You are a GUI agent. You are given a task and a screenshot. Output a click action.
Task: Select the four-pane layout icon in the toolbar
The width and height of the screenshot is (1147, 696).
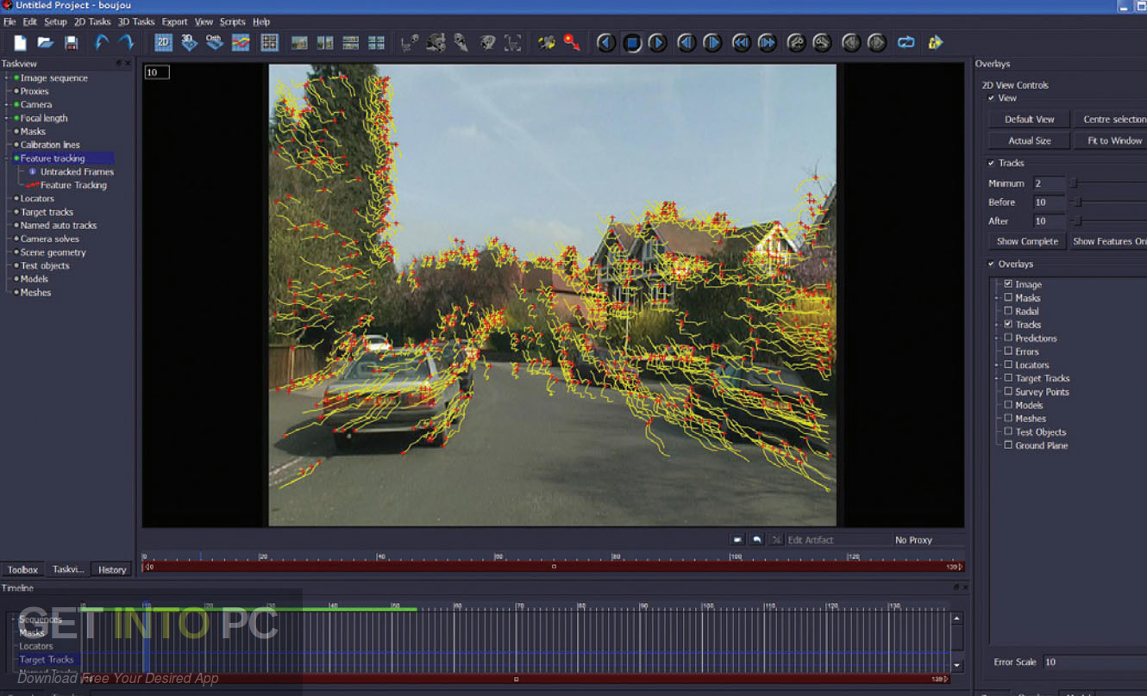(376, 42)
